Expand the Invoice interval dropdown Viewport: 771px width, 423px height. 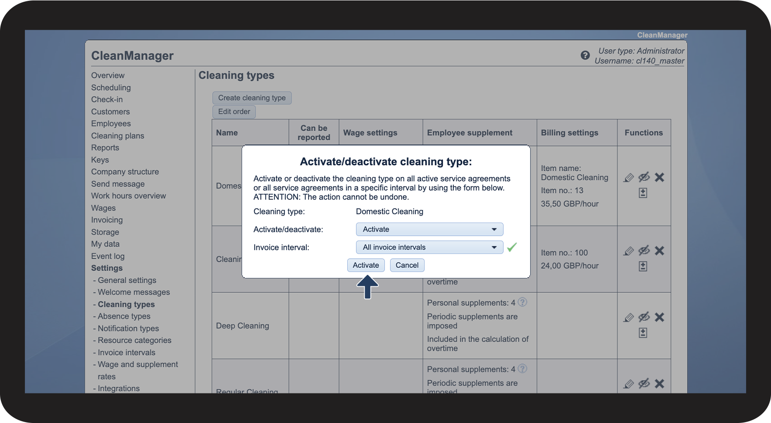click(429, 247)
